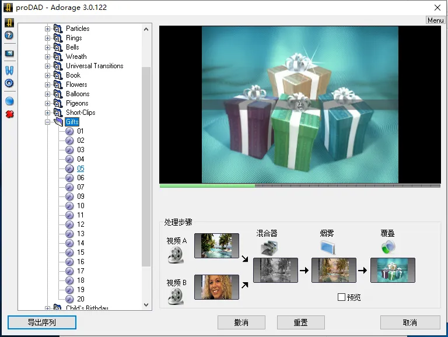The height and width of the screenshot is (337, 448).
Task: Expand the Book tree node
Action: click(47, 75)
